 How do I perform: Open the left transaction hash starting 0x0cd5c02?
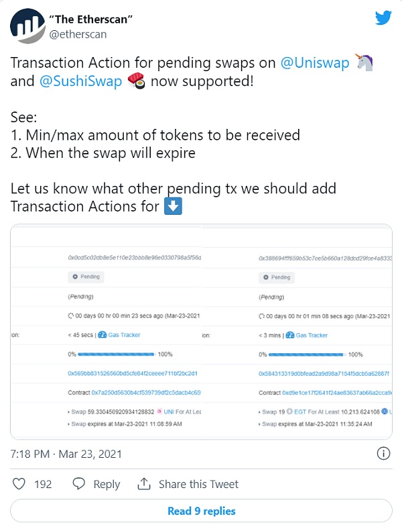click(x=134, y=258)
